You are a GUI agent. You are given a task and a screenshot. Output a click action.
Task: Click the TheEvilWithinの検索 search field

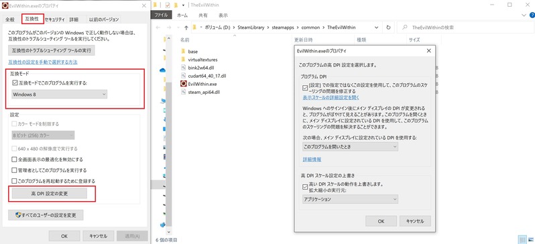tap(465, 27)
